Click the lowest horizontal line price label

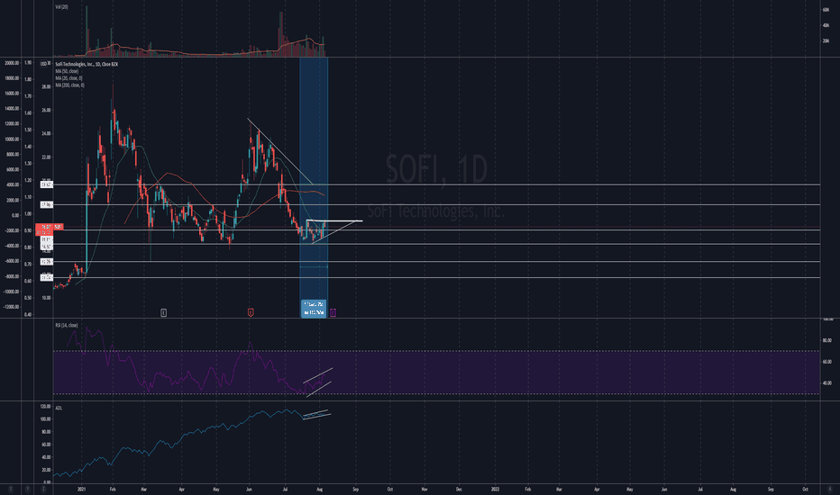tap(47, 277)
